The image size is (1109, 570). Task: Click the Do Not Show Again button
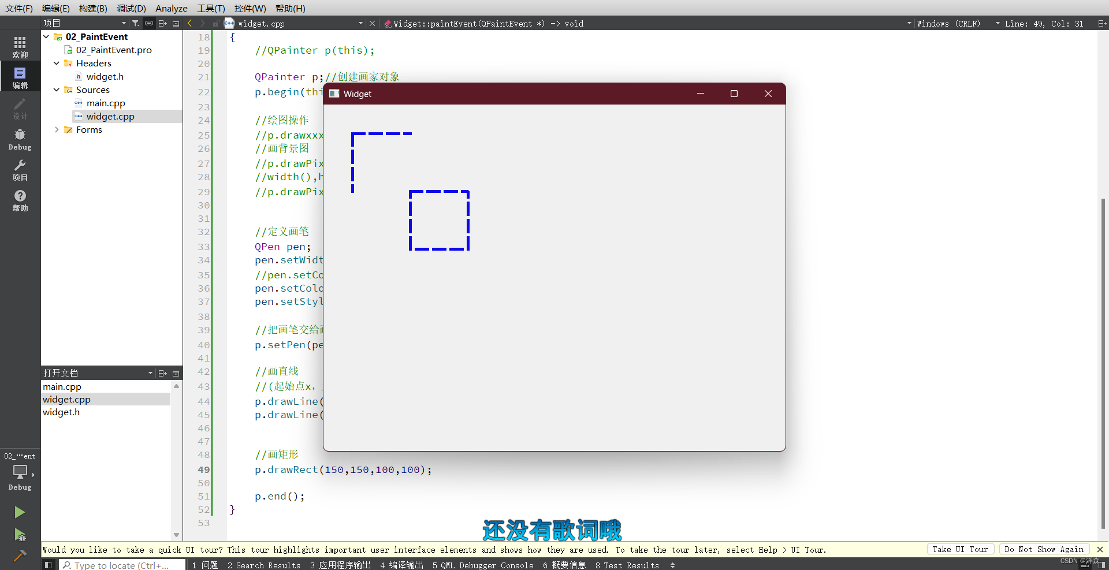[1044, 549]
